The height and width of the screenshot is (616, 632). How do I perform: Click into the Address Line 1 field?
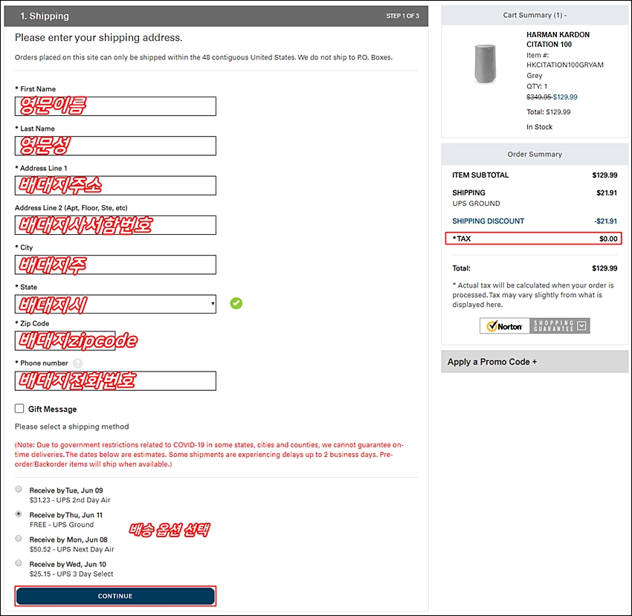(115, 186)
